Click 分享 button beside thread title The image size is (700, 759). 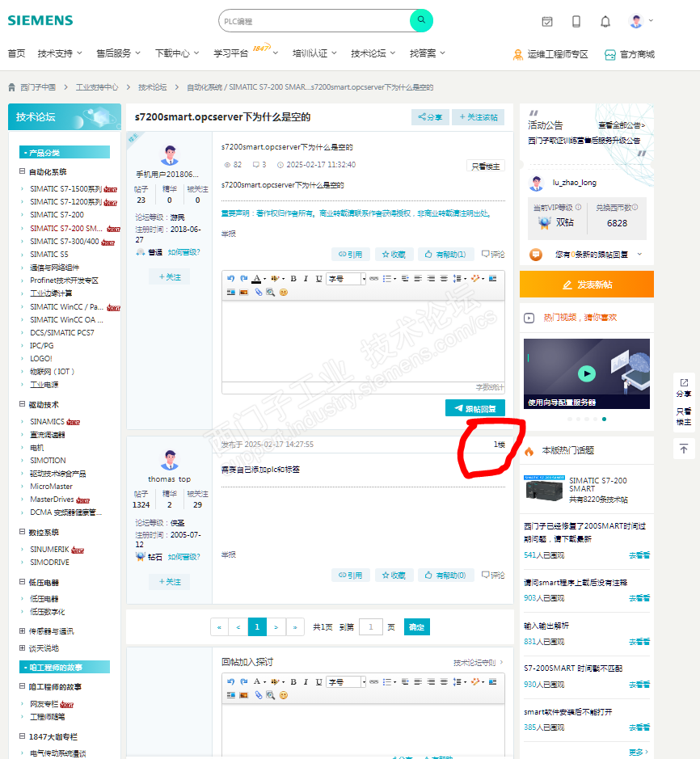[430, 117]
